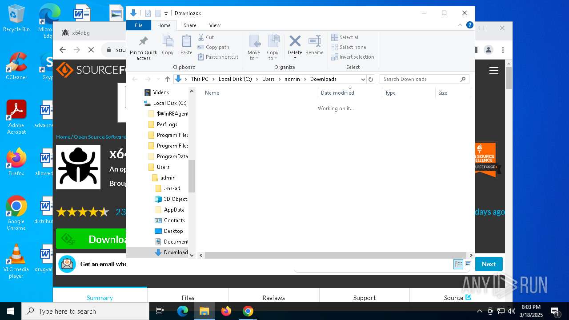Image resolution: width=569 pixels, height=320 pixels.
Task: Open the File ribbon tab
Action: point(139,25)
